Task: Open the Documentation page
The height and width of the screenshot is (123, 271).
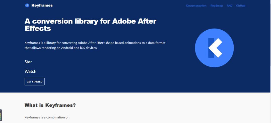Action: pyautogui.click(x=196, y=6)
